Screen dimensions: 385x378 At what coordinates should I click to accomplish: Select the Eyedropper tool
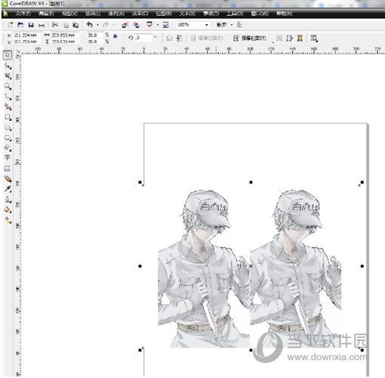8,189
